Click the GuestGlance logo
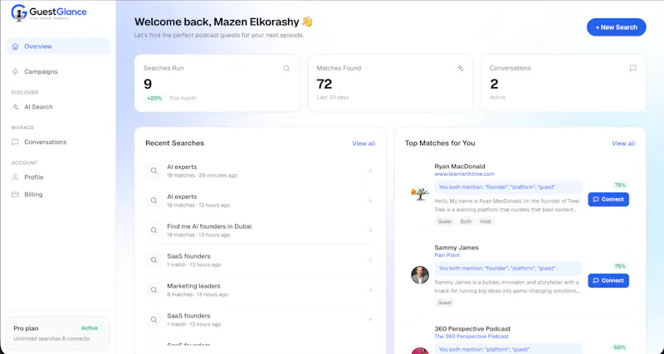This screenshot has width=664, height=354. [49, 12]
